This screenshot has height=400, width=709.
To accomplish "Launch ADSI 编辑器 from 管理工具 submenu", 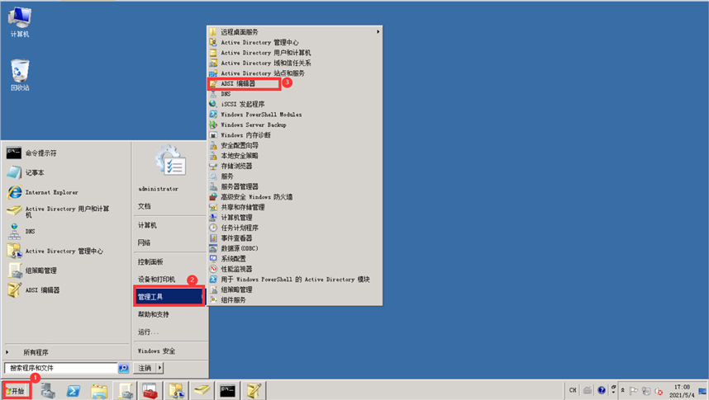I will [x=294, y=83].
